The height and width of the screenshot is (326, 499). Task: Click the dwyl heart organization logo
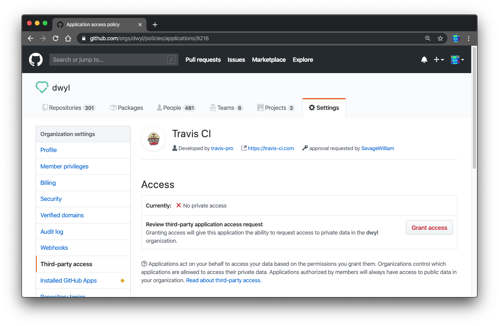coord(42,87)
